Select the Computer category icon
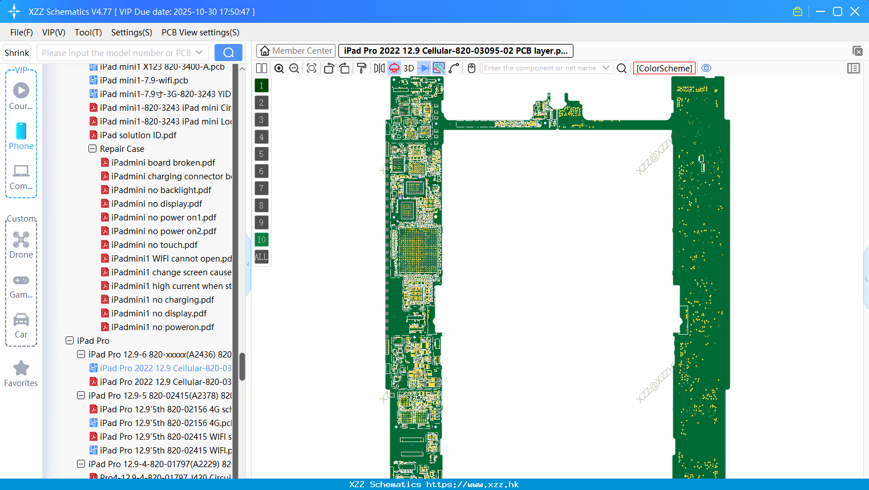Image resolution: width=869 pixels, height=490 pixels. 21,176
